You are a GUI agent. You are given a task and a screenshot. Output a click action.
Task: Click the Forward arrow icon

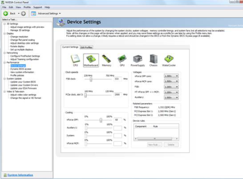23,14
